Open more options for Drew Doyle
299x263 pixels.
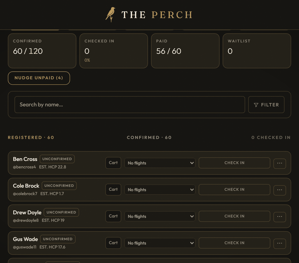[x=280, y=217]
